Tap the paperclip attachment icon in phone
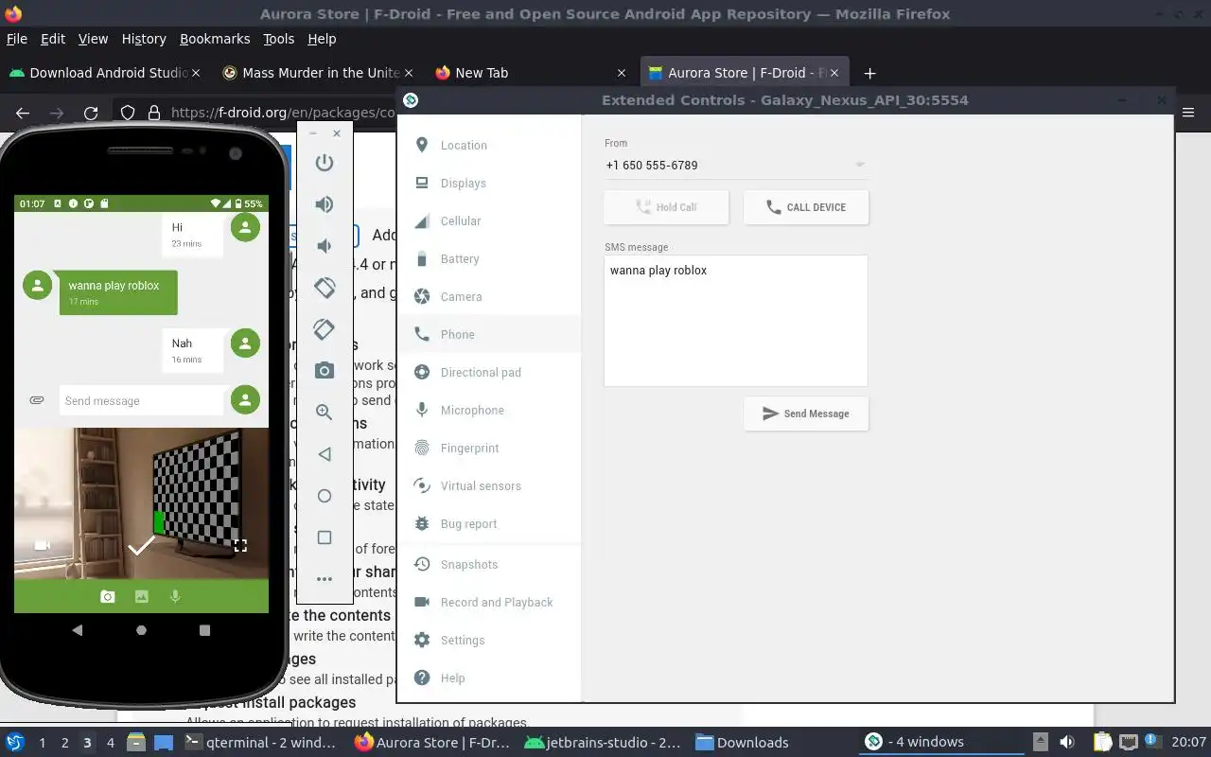The image size is (1211, 757). (37, 400)
